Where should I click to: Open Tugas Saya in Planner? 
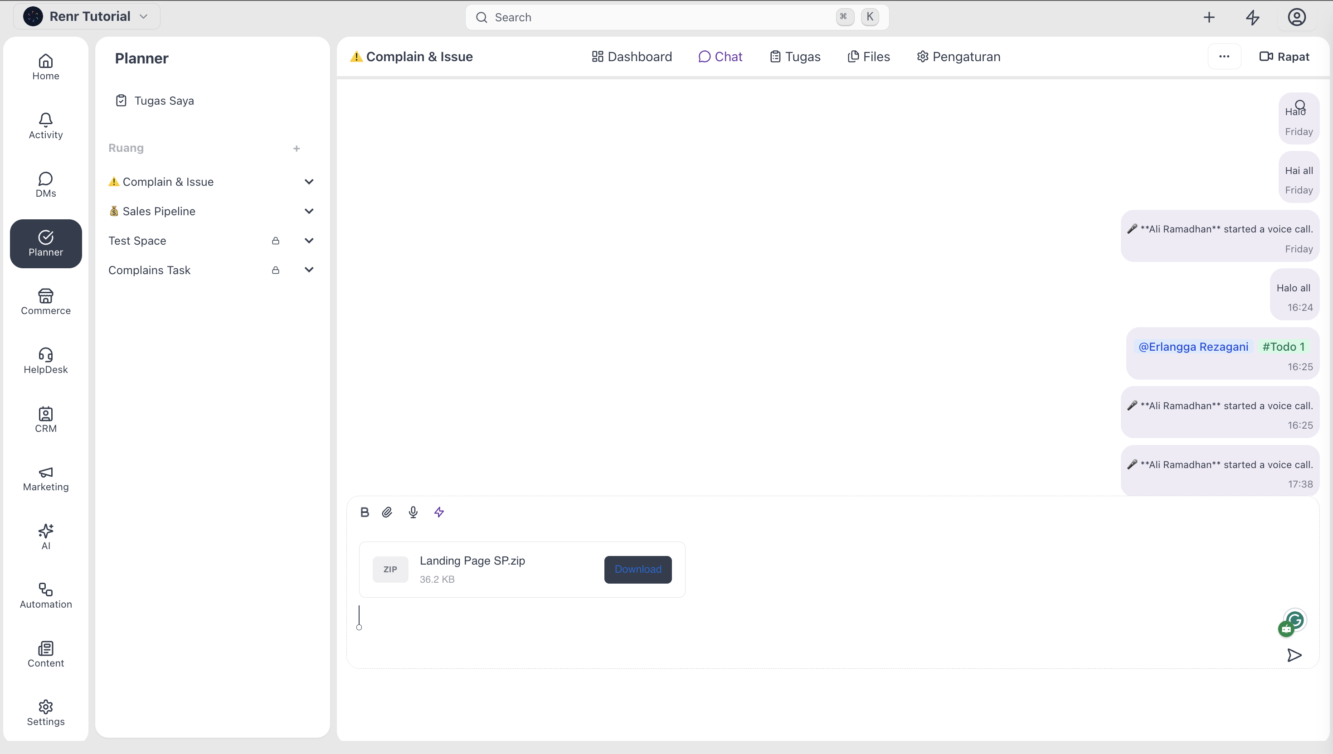155,101
